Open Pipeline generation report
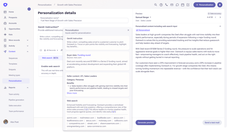 [16, 100]
